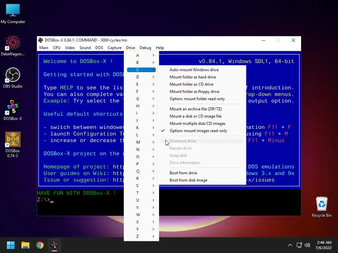
Task: Open network status tray icon
Action: [x=299, y=245]
